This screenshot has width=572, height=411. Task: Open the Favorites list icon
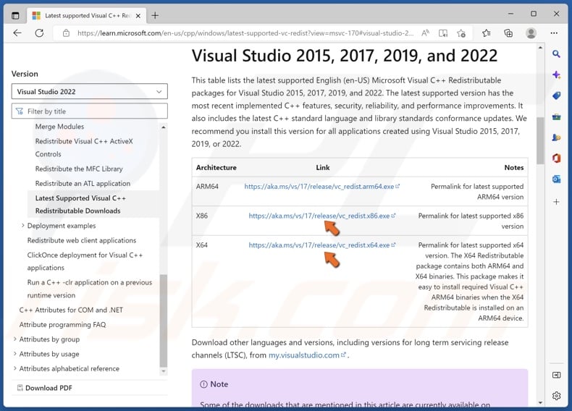tap(487, 33)
